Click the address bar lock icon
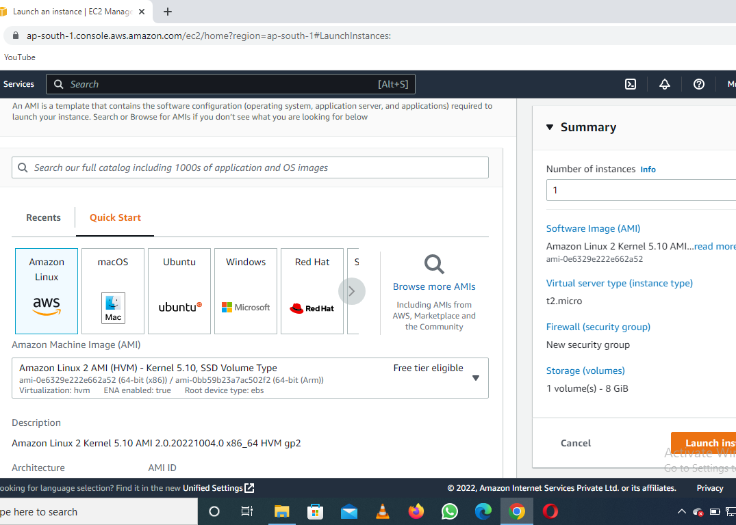Viewport: 736px width, 525px height. click(x=16, y=36)
